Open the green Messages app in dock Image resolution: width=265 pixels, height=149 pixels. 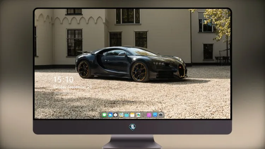tap(105, 115)
